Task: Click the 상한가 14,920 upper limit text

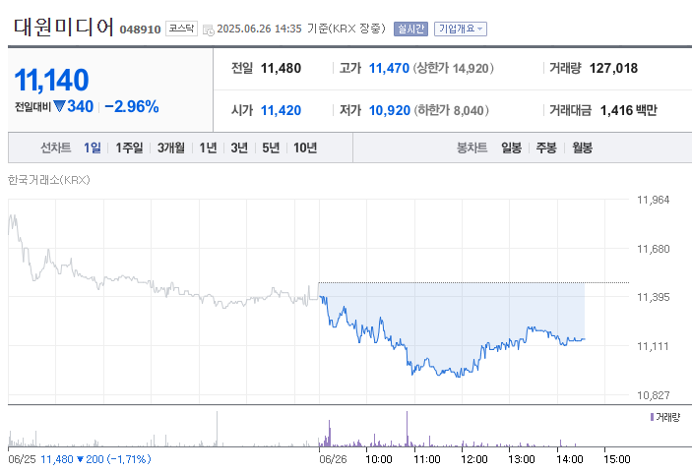Action: (x=453, y=68)
